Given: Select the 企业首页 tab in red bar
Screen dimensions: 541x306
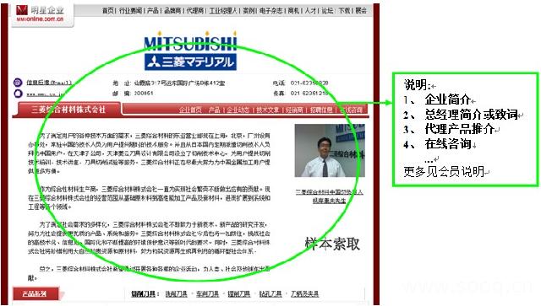Looking at the screenshot, I should tap(190, 110).
